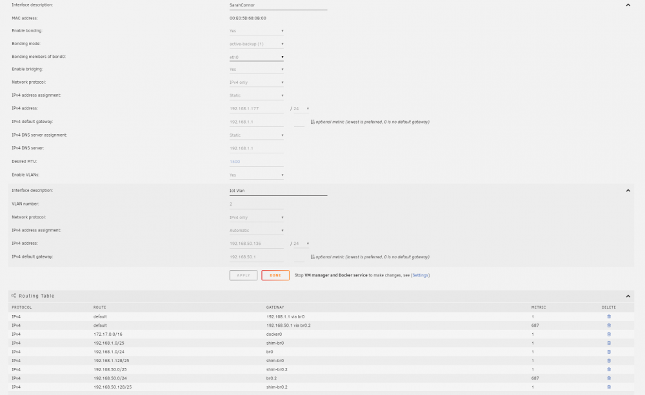645x395 pixels.
Task: Click the METRIC column header
Action: [x=539, y=307]
